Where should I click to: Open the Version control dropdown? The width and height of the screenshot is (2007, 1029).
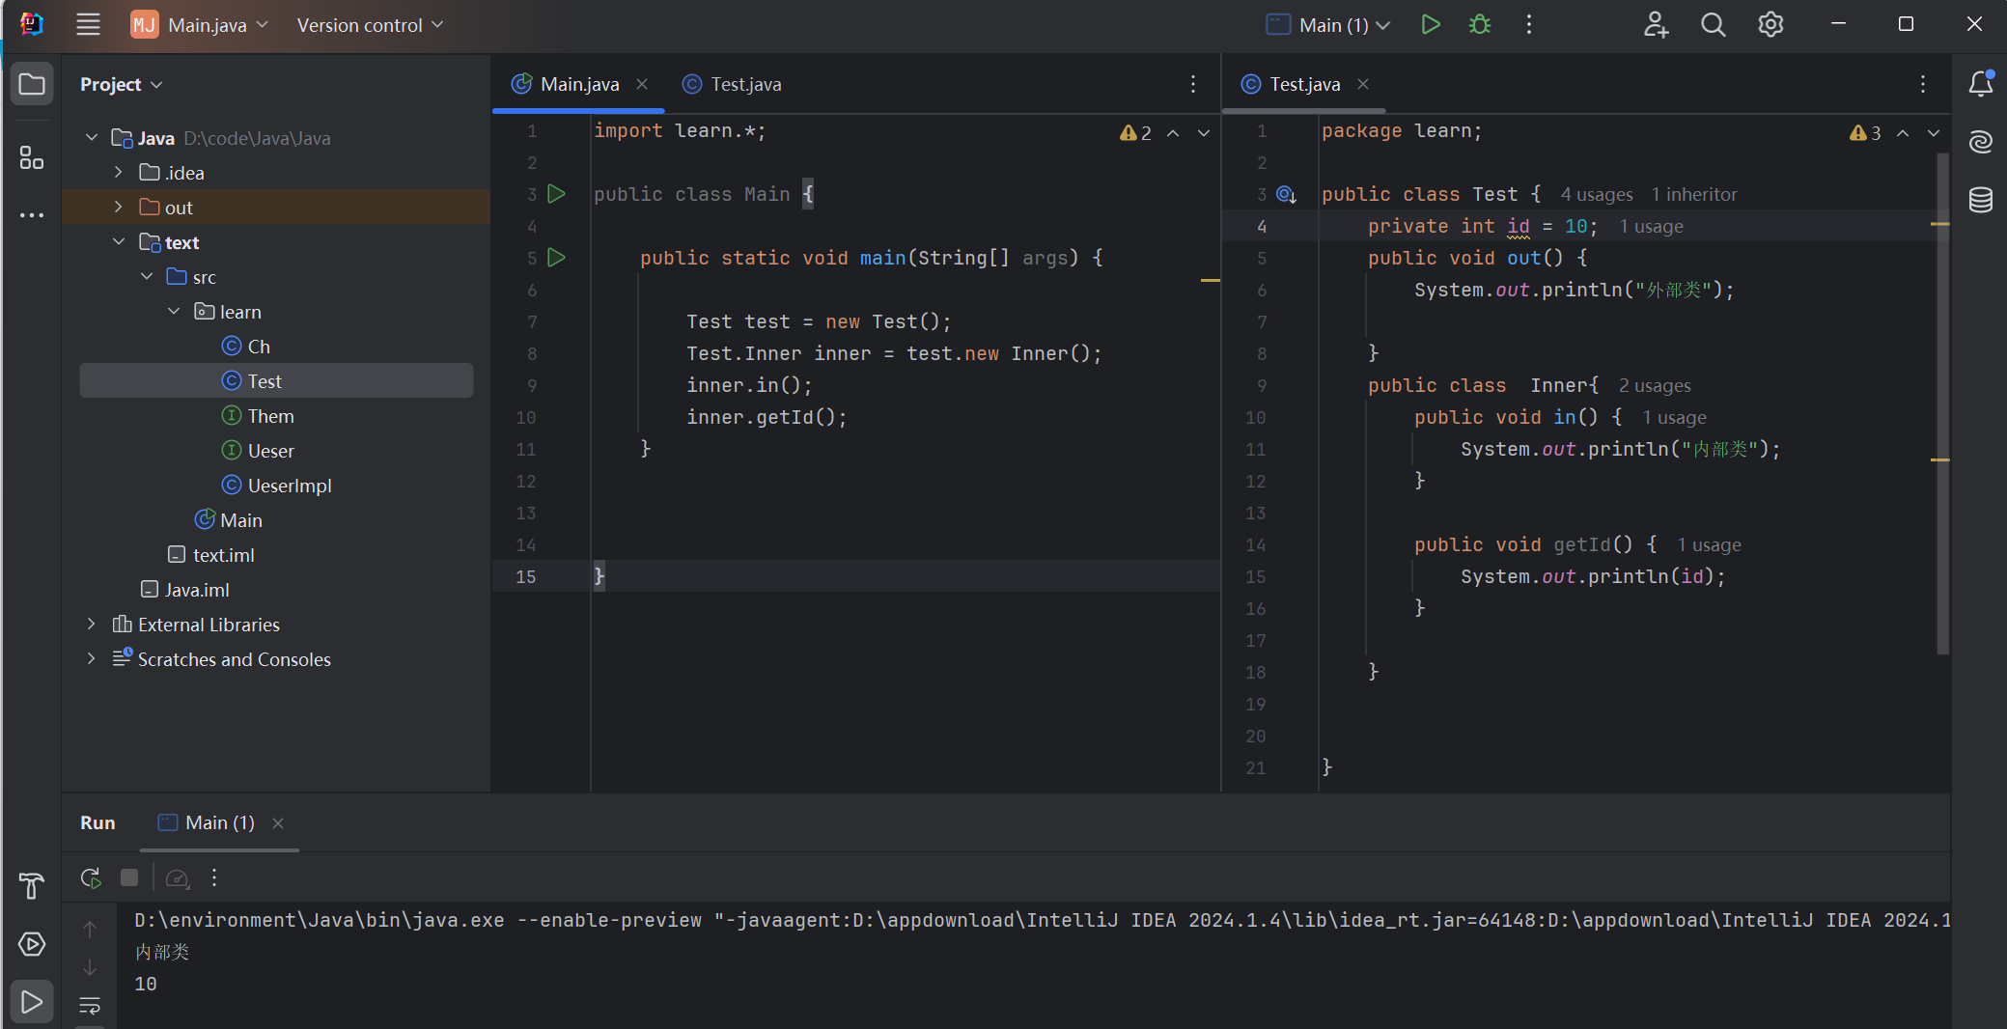[x=370, y=25]
